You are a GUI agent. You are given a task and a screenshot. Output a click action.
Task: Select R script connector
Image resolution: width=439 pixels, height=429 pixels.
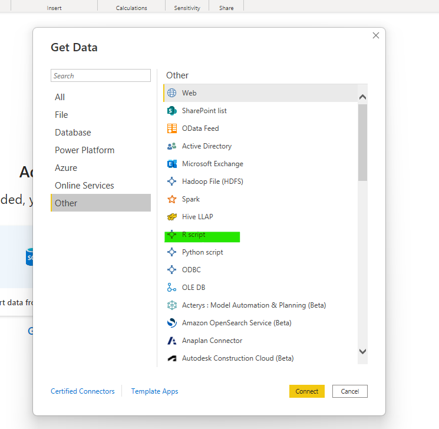coord(260,235)
